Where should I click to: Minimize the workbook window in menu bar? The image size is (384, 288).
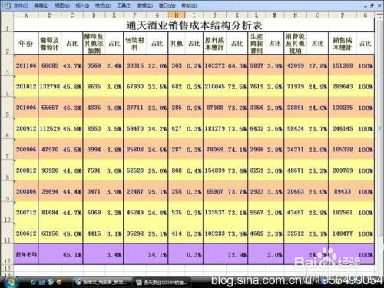366,5
